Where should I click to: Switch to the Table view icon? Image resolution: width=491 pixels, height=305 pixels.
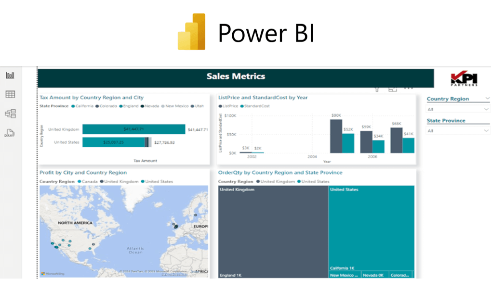click(10, 94)
